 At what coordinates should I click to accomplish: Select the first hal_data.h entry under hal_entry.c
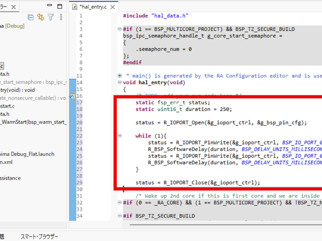[x=5, y=74]
